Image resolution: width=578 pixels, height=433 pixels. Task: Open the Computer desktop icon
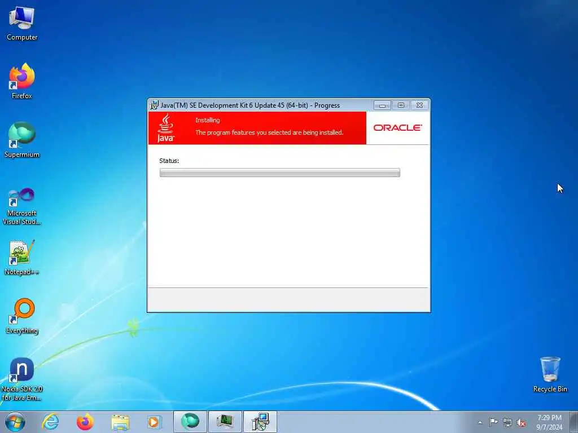(x=22, y=24)
